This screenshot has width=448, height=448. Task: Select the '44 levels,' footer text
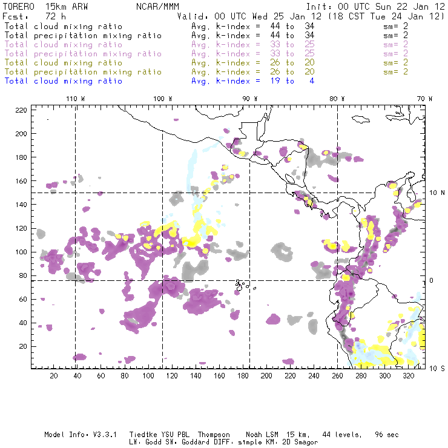point(342,435)
